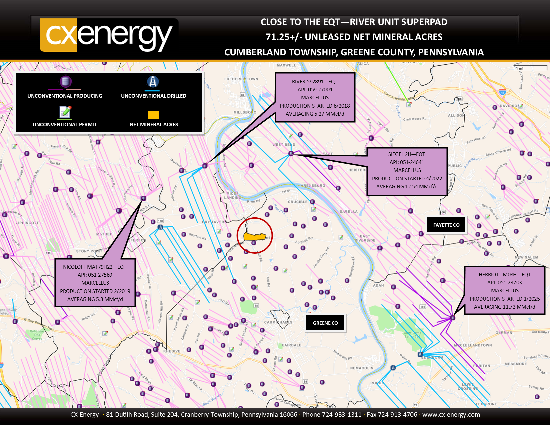Click the Net Mineral Acres yellow swatch
The width and height of the screenshot is (550, 425).
[x=154, y=115]
